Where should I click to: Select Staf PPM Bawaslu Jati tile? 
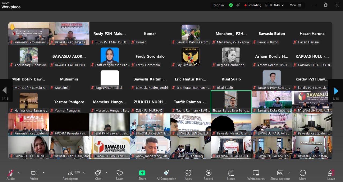[110, 125]
